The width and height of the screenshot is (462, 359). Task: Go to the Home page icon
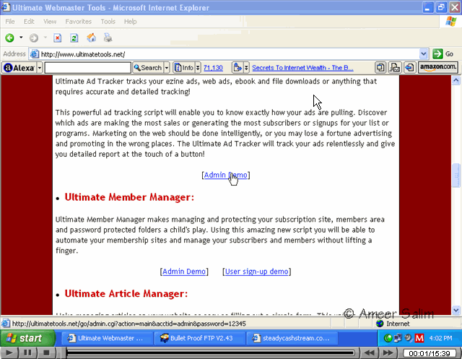[x=92, y=38]
